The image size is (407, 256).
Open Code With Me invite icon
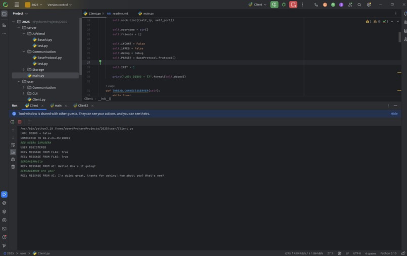tap(350, 5)
